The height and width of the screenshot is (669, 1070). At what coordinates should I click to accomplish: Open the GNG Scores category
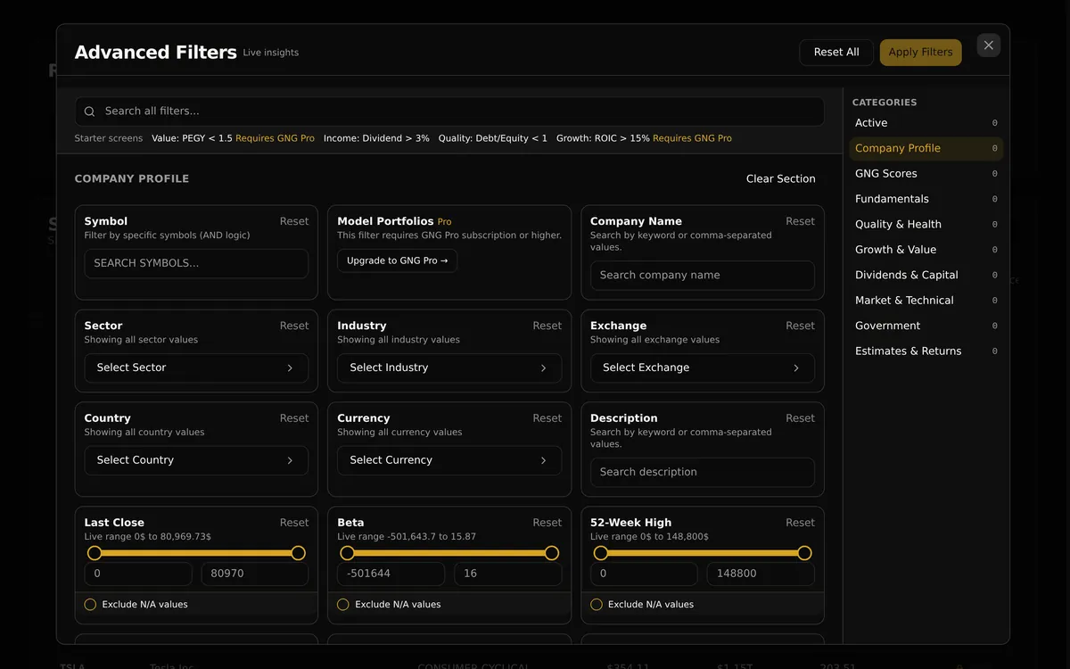pyautogui.click(x=926, y=174)
